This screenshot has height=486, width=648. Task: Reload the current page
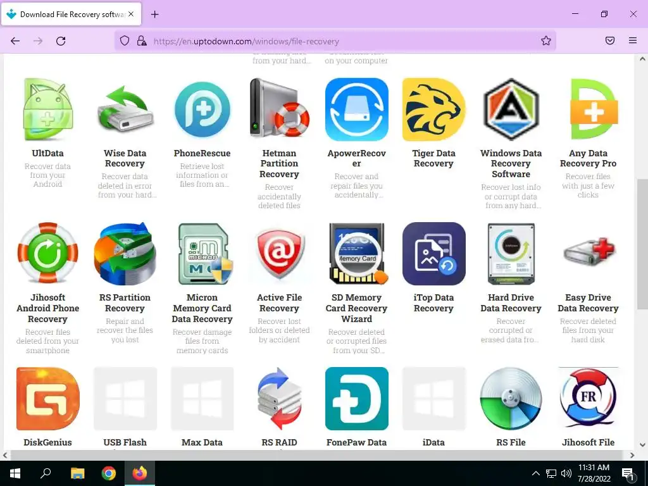point(61,41)
